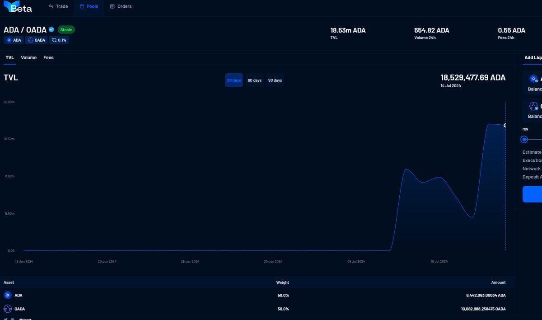Click the Stable pool label

(66, 29)
